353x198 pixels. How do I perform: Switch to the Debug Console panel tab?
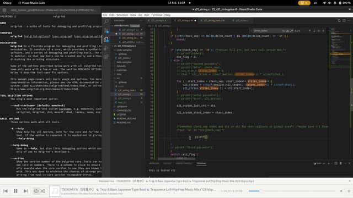click(184, 163)
